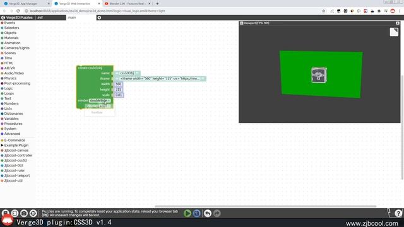The image size is (404, 227).
Task: Click the monkey icon object in viewport
Action: [319, 75]
